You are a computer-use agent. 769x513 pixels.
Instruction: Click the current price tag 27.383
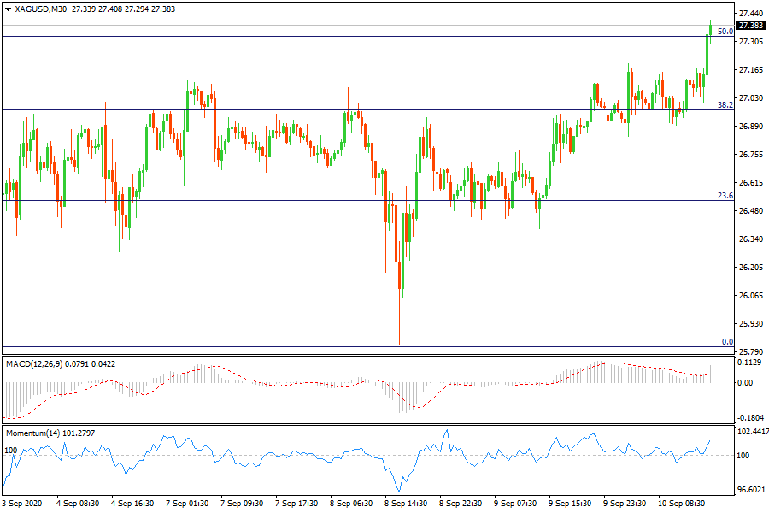click(x=749, y=27)
